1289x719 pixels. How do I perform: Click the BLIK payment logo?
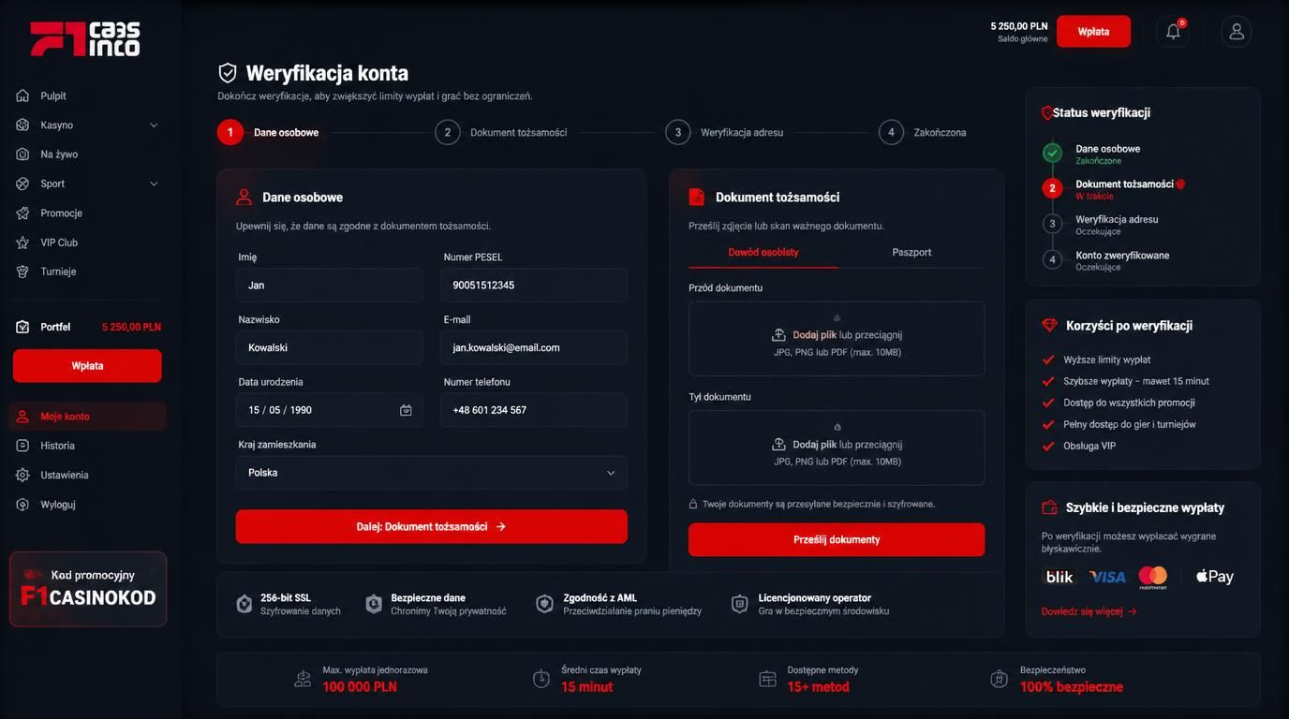[1059, 577]
